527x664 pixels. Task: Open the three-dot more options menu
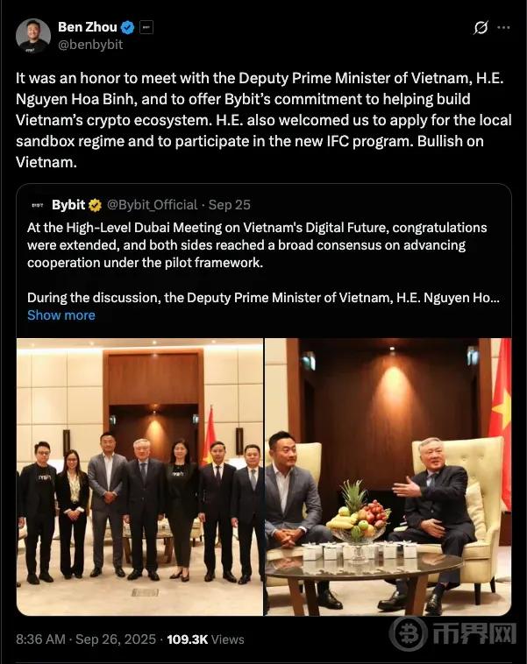503,27
